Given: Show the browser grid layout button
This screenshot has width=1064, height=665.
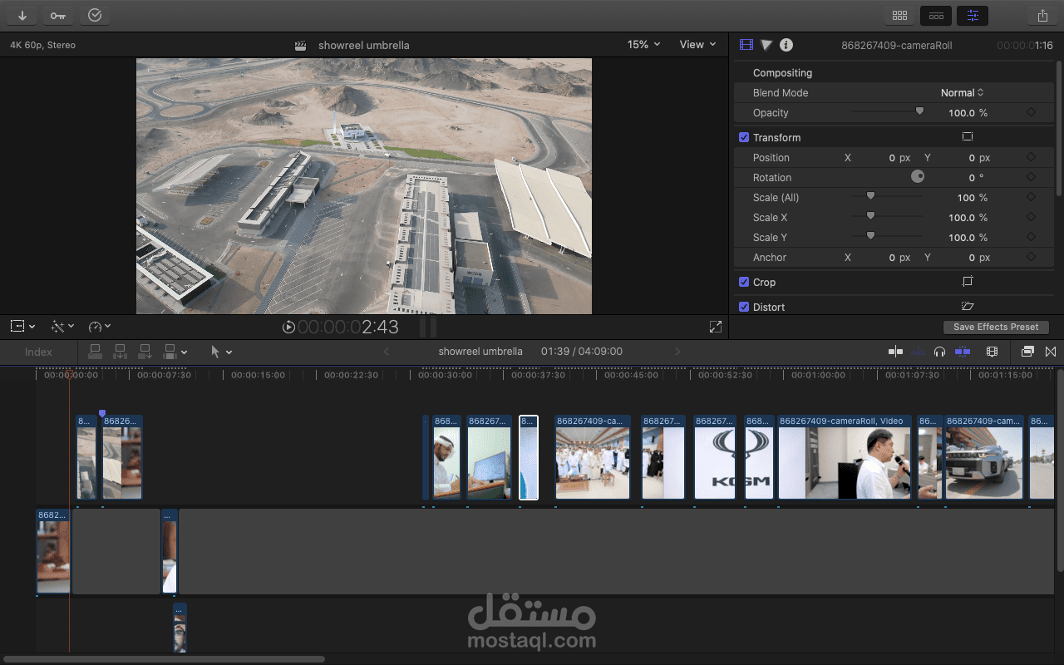Looking at the screenshot, I should [899, 15].
